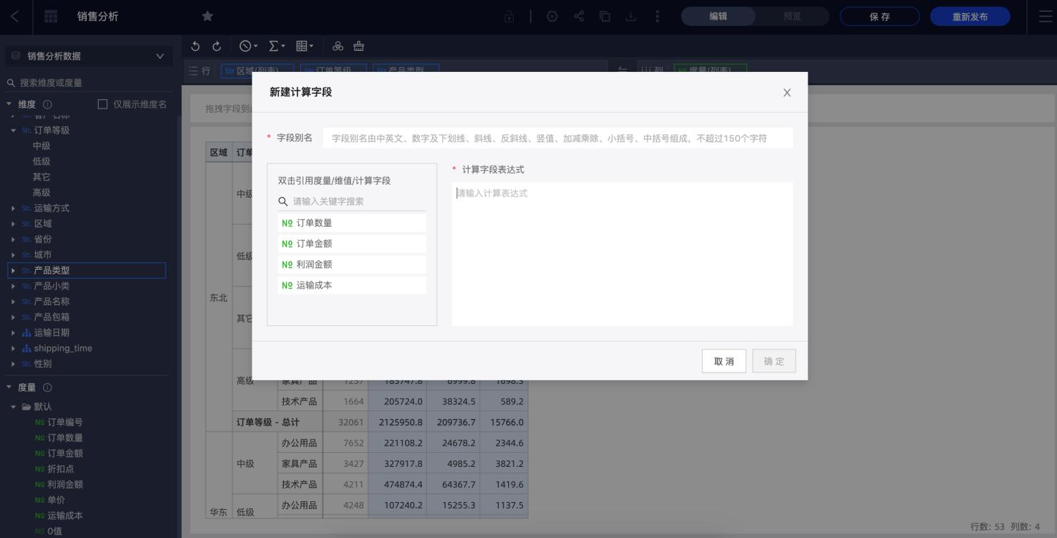Image resolution: width=1057 pixels, height=538 pixels.
Task: Click the undo icon in the toolbar
Action: 195,46
